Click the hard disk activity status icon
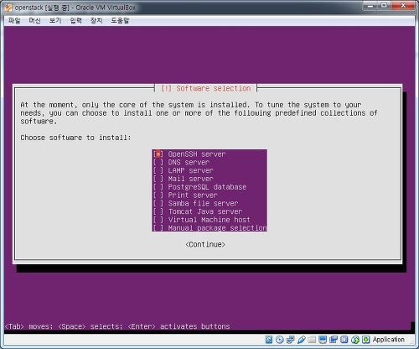 click(269, 340)
